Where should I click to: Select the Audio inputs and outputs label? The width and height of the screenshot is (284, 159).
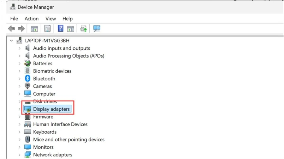pos(62,48)
